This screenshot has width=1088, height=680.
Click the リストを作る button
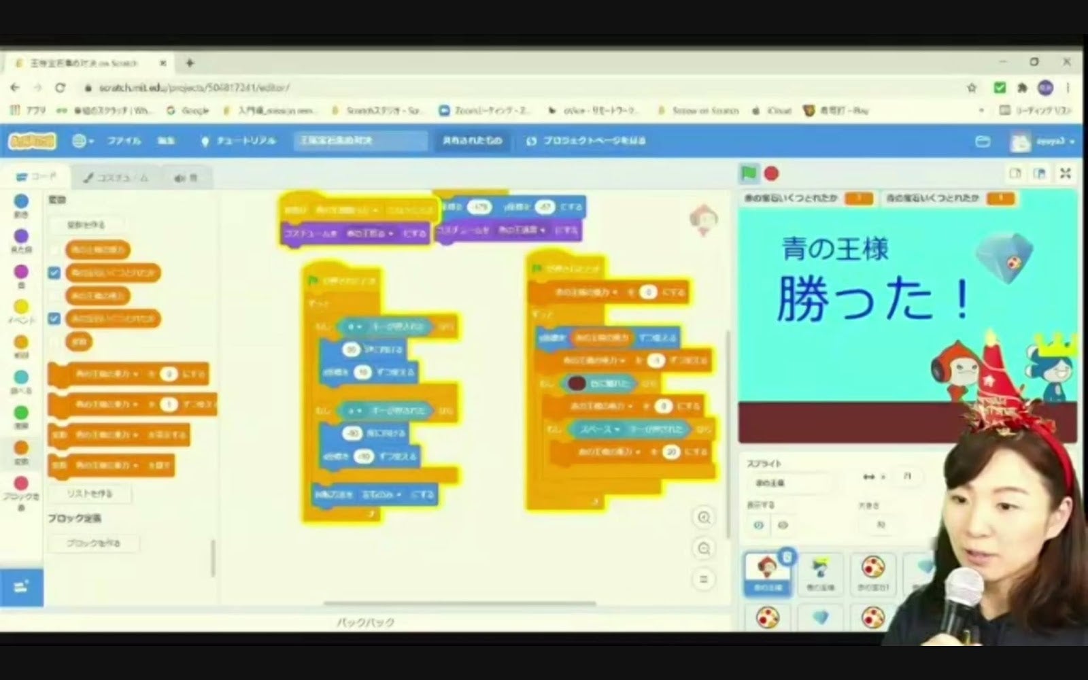tap(90, 493)
